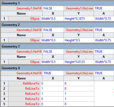Select Geometry 1 Ellipse row name
The width and height of the screenshot is (114, 107).
[24, 19]
